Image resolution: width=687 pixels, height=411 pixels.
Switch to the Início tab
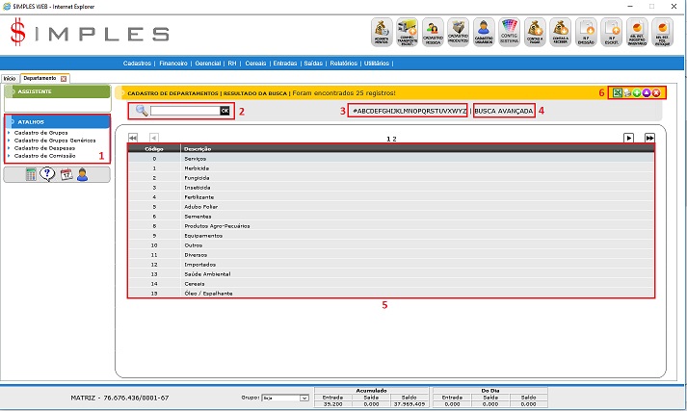pyautogui.click(x=11, y=78)
